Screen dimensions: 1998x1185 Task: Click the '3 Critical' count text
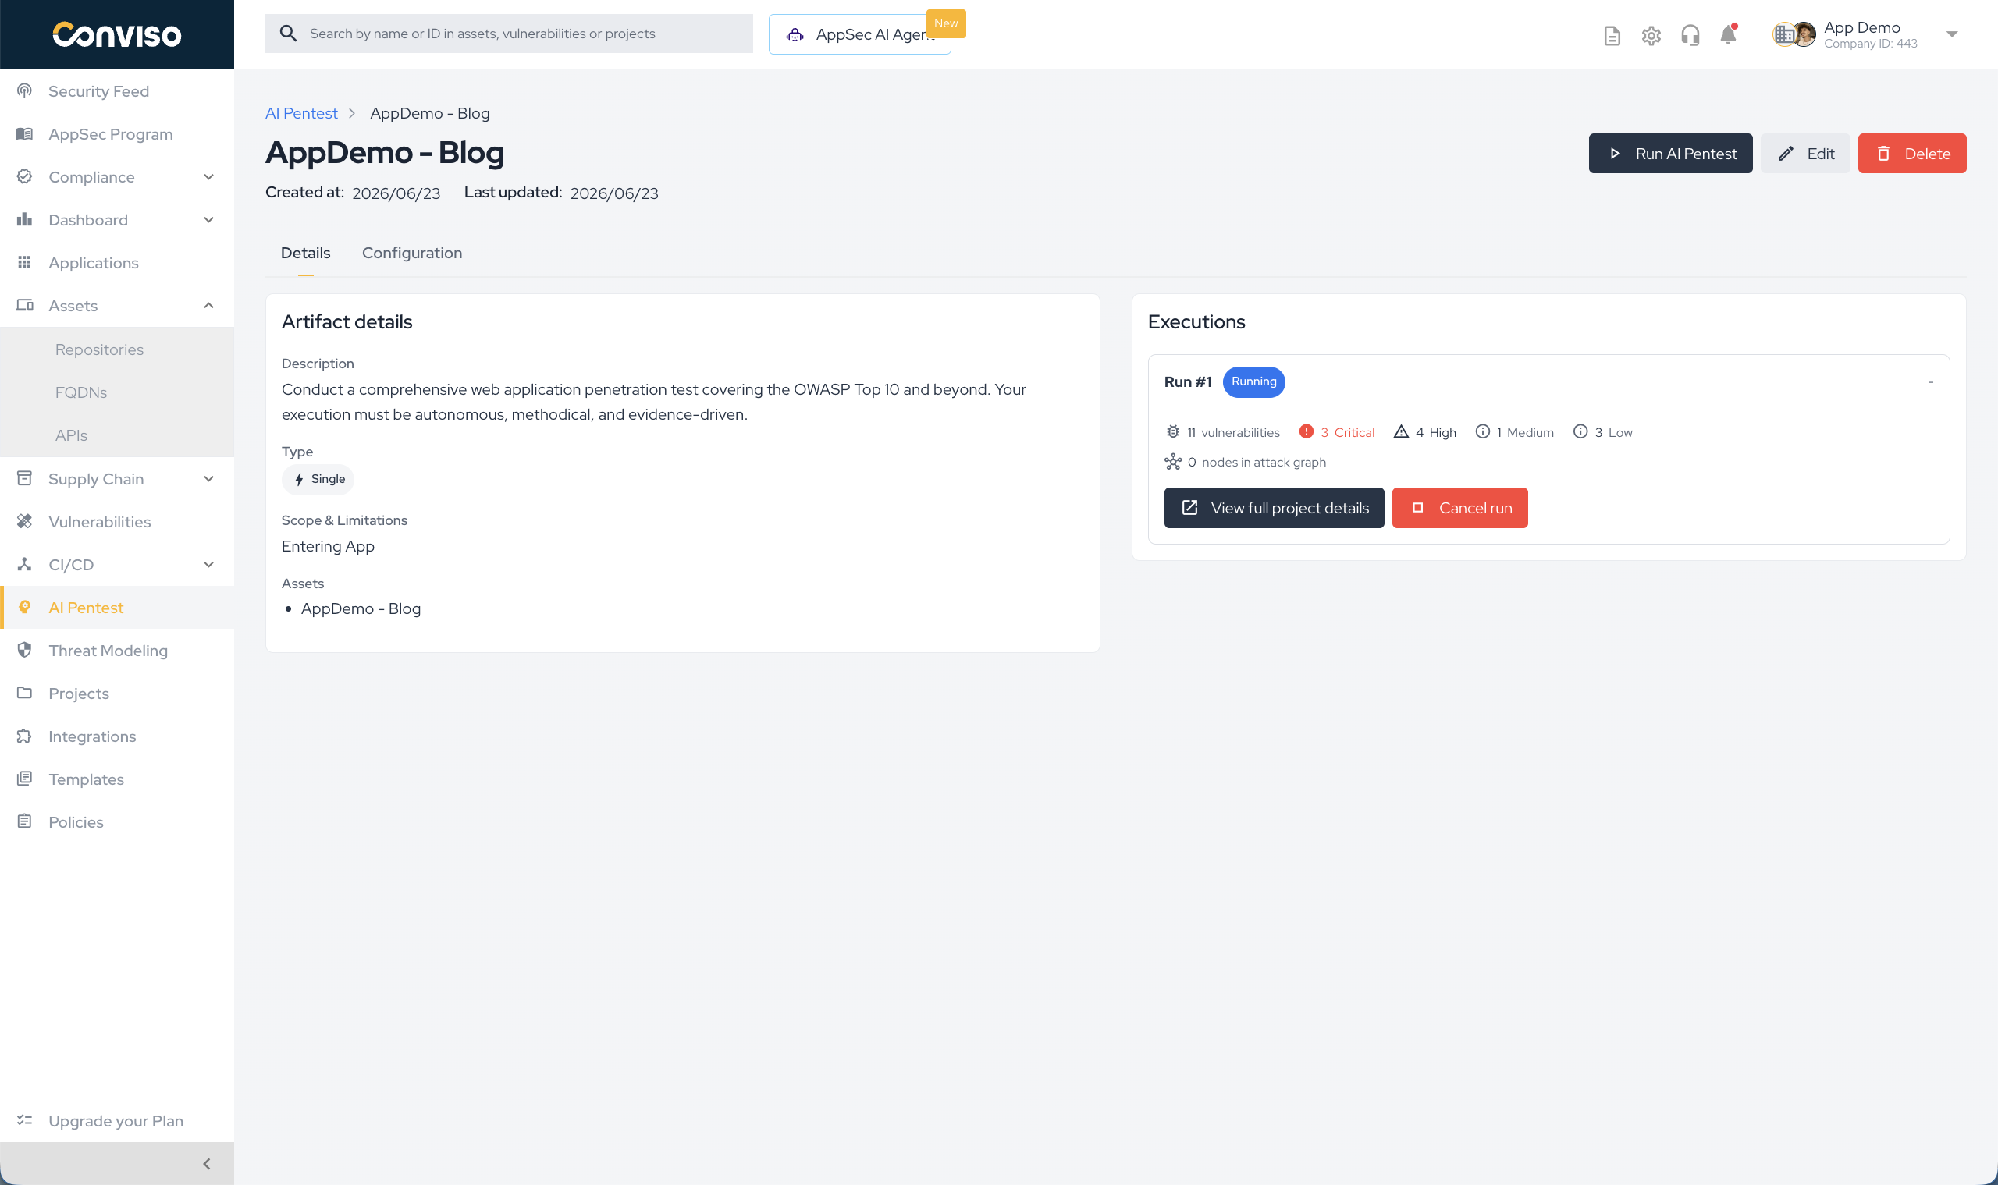pos(1347,433)
